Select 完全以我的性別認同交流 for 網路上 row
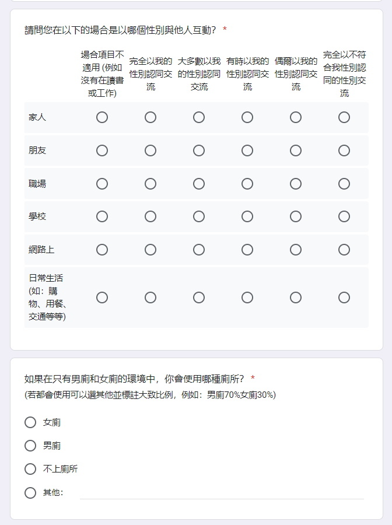Viewport: 392px width, 525px height. pos(150,250)
